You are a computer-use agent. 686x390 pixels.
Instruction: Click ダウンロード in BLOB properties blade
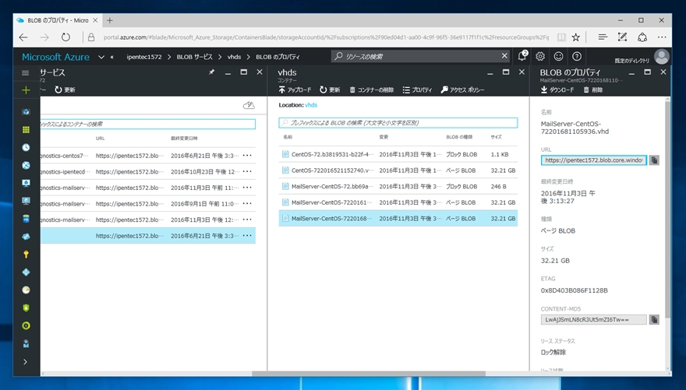(x=557, y=90)
